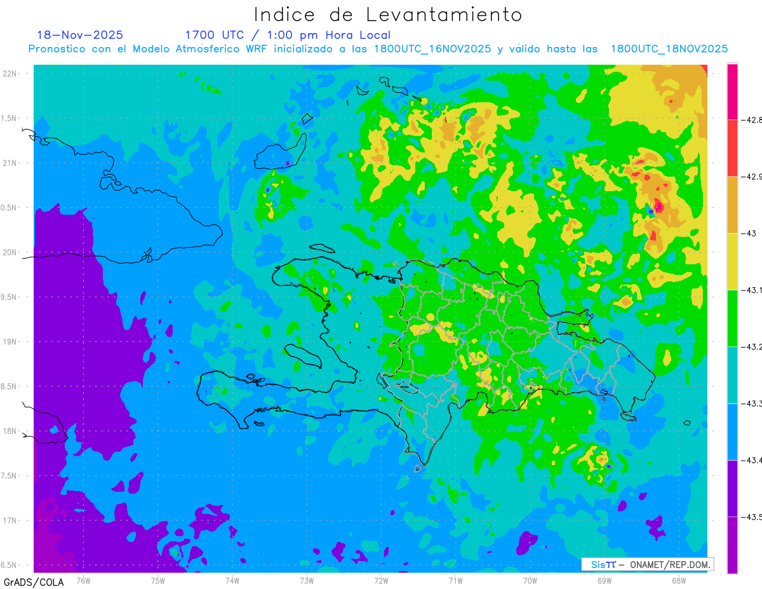
Task: Click the WRF model forecast description line
Action: [378, 49]
